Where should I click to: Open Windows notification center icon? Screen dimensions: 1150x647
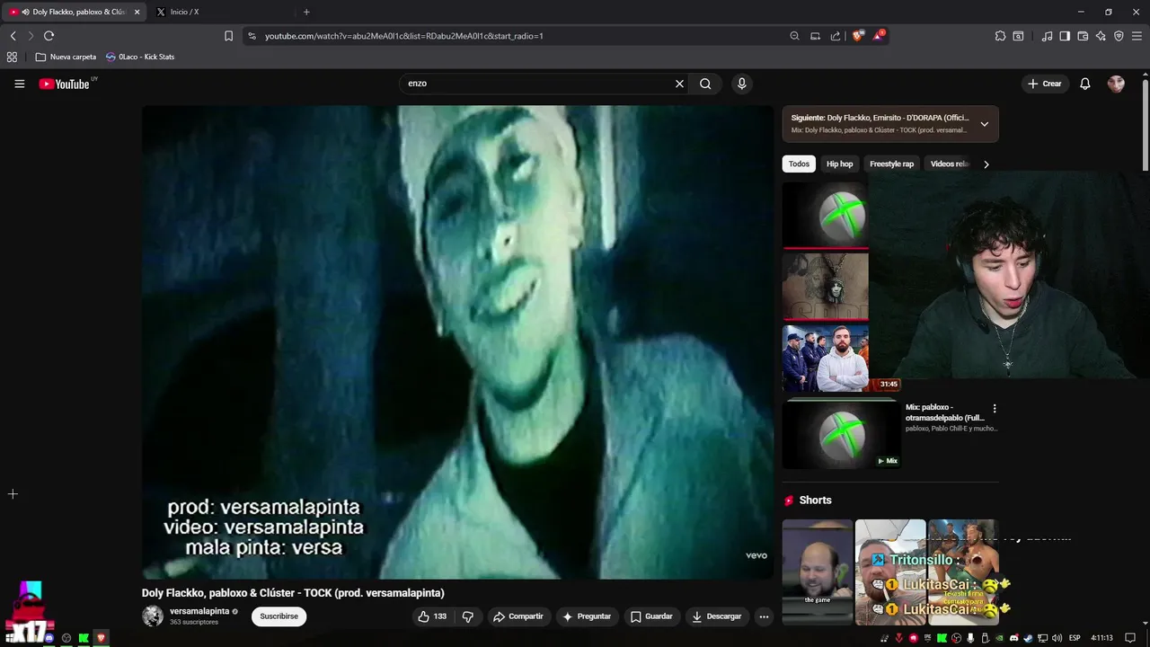(1130, 638)
